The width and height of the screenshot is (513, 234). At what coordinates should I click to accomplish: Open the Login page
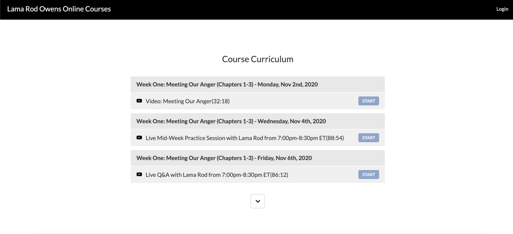tap(502, 9)
